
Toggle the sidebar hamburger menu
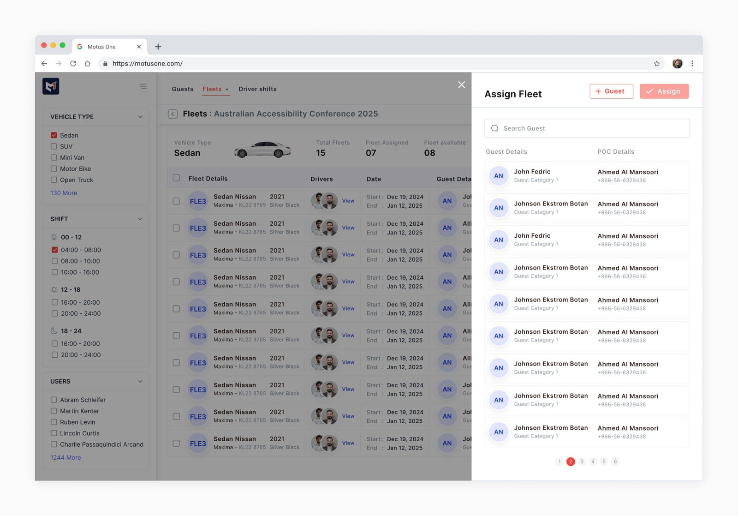(143, 86)
